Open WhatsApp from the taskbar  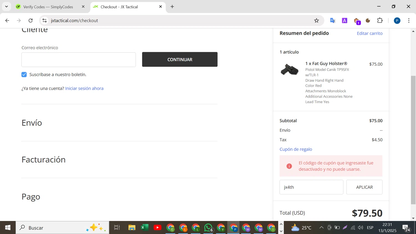coord(208,228)
